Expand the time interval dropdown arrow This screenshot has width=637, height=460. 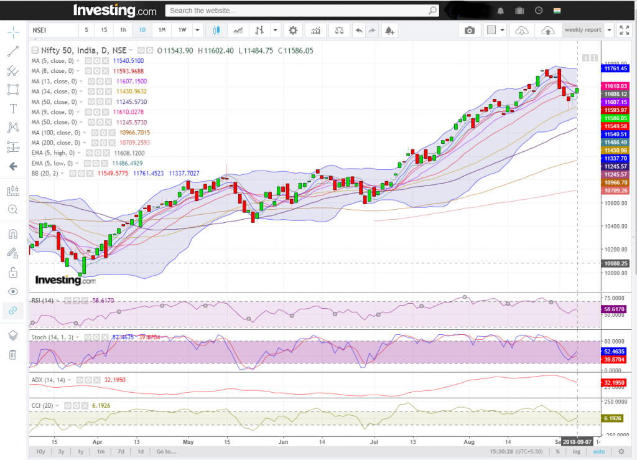click(197, 30)
